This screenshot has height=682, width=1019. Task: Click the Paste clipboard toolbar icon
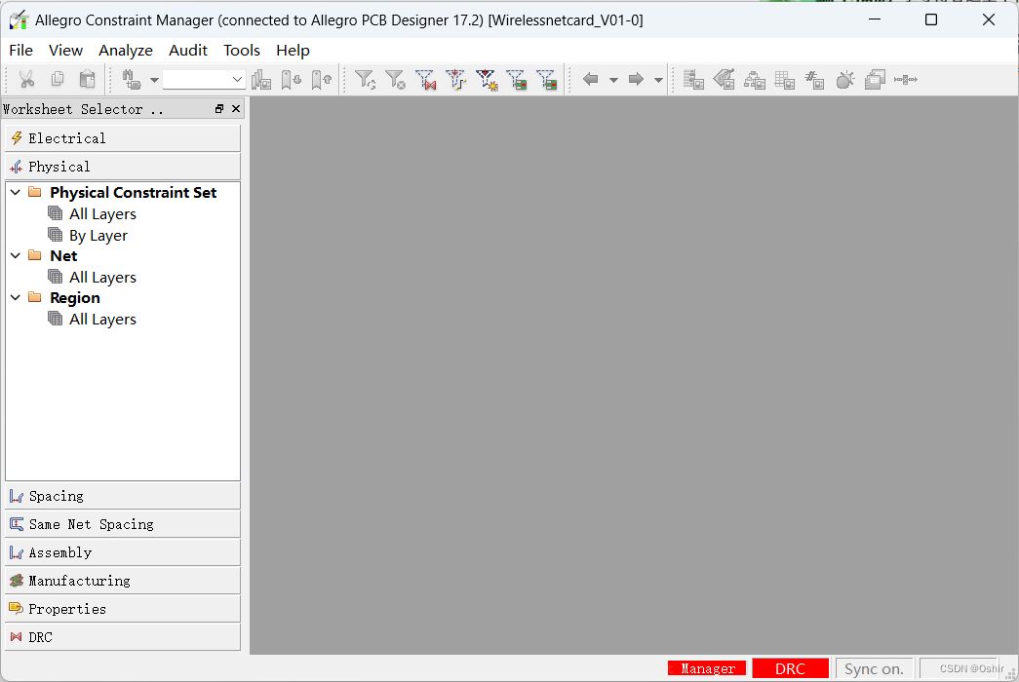click(x=88, y=80)
